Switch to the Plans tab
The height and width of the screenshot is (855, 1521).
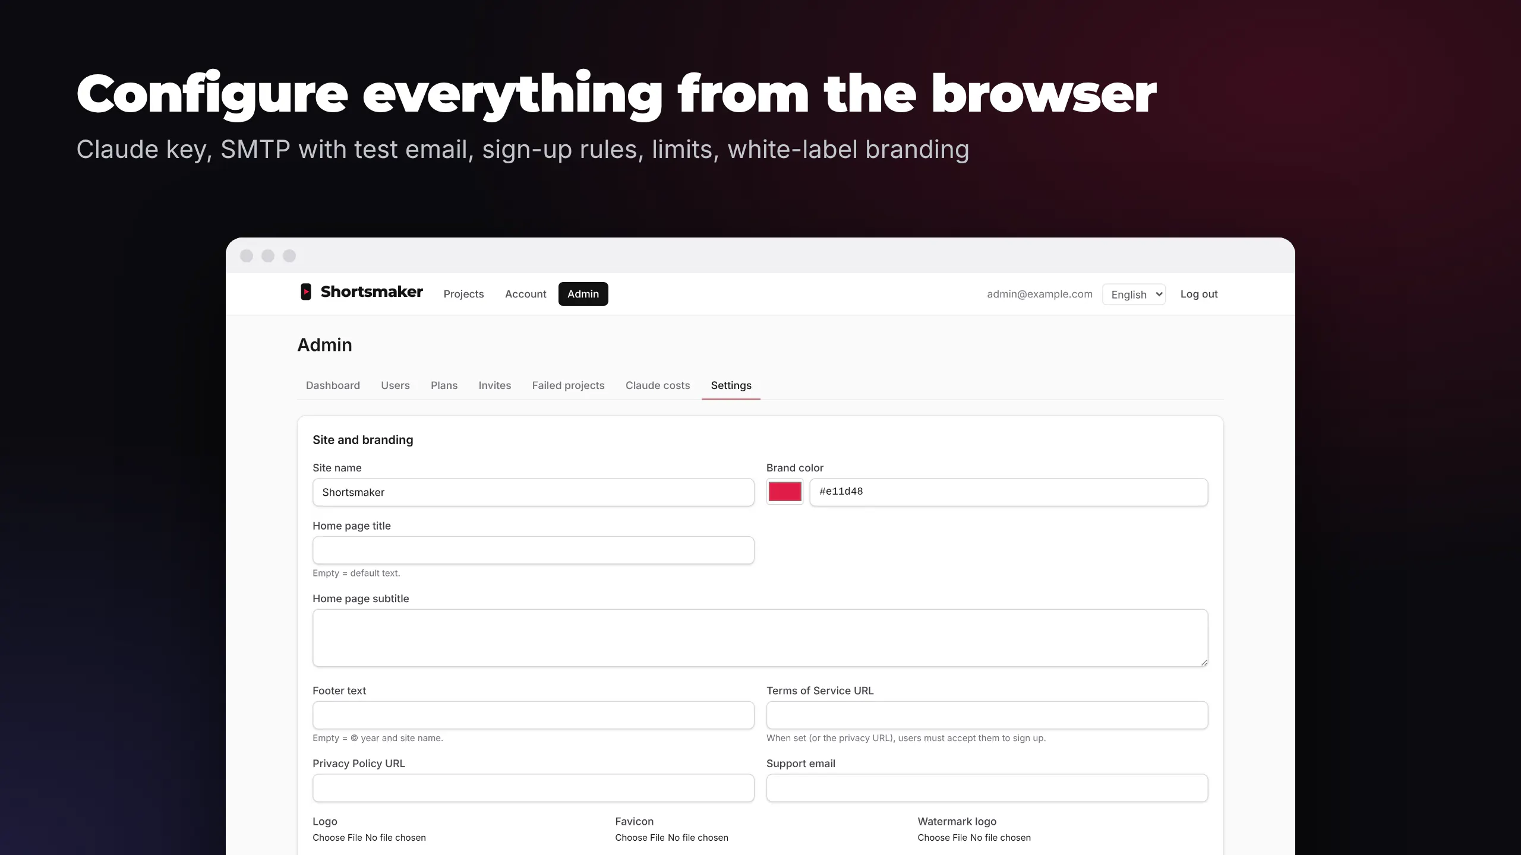pos(444,385)
